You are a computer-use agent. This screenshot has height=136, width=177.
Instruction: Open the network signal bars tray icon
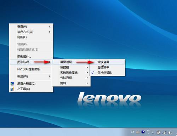[164, 132]
